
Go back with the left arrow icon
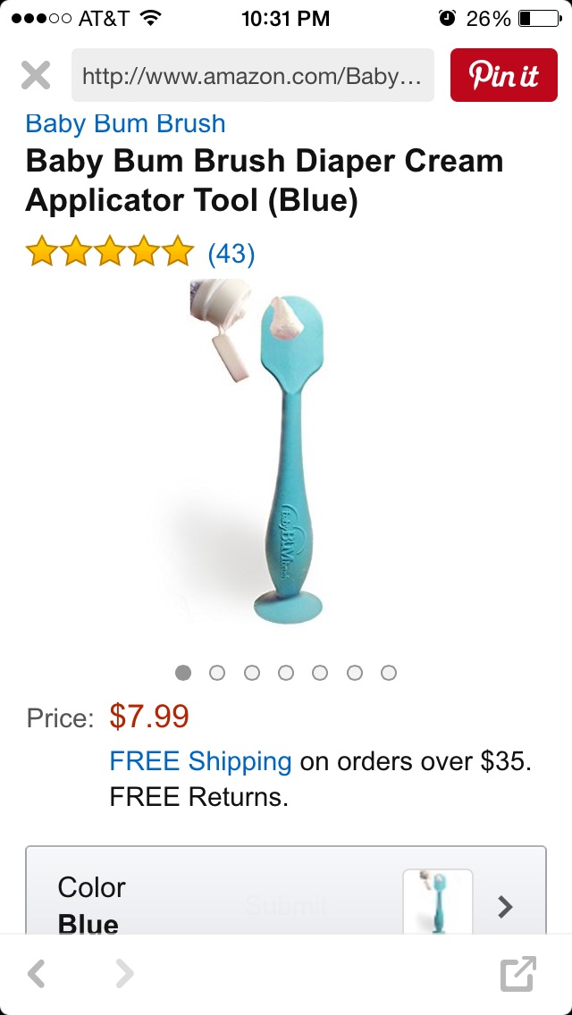point(37,973)
